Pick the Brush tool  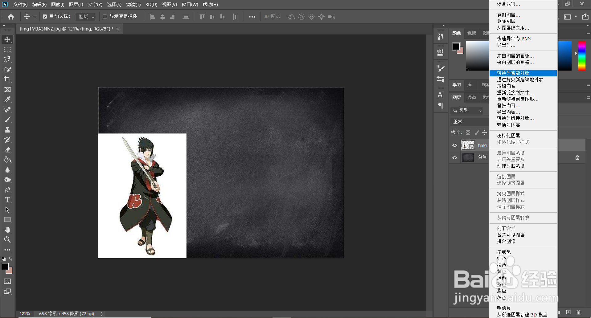coord(7,120)
